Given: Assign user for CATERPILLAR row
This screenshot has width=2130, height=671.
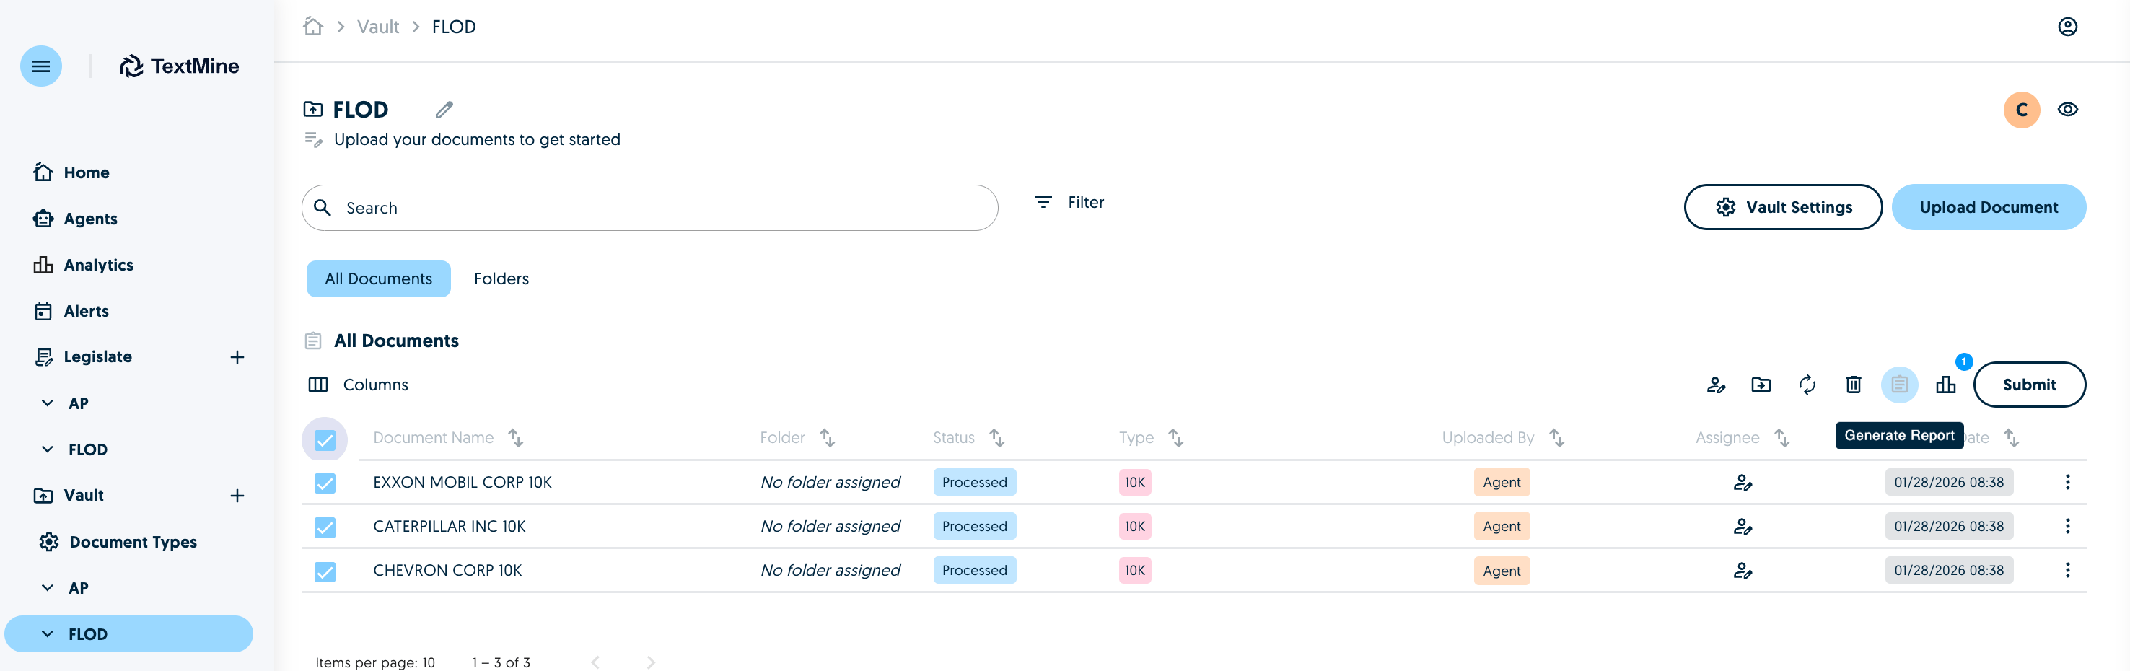Looking at the screenshot, I should click(1743, 527).
